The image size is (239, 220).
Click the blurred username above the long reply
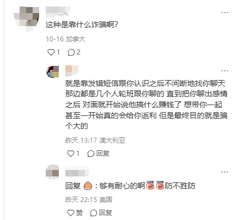click(x=72, y=71)
